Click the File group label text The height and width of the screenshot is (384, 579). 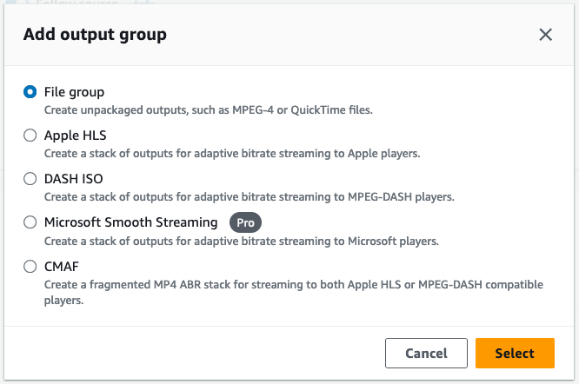pyautogui.click(x=74, y=92)
